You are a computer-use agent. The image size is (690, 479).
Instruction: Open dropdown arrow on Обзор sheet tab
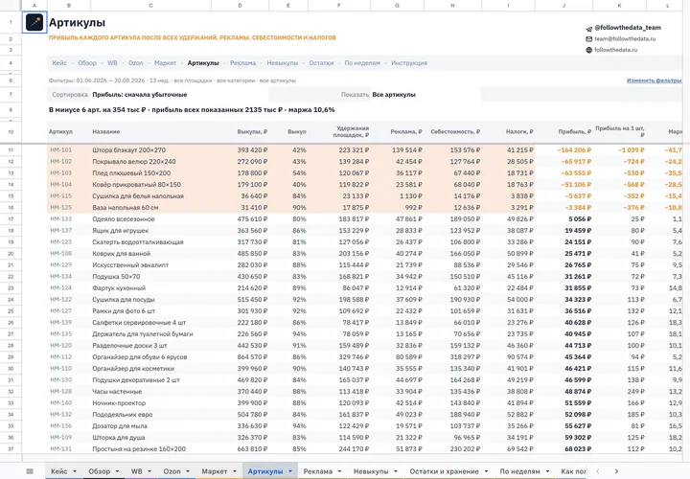click(x=117, y=471)
